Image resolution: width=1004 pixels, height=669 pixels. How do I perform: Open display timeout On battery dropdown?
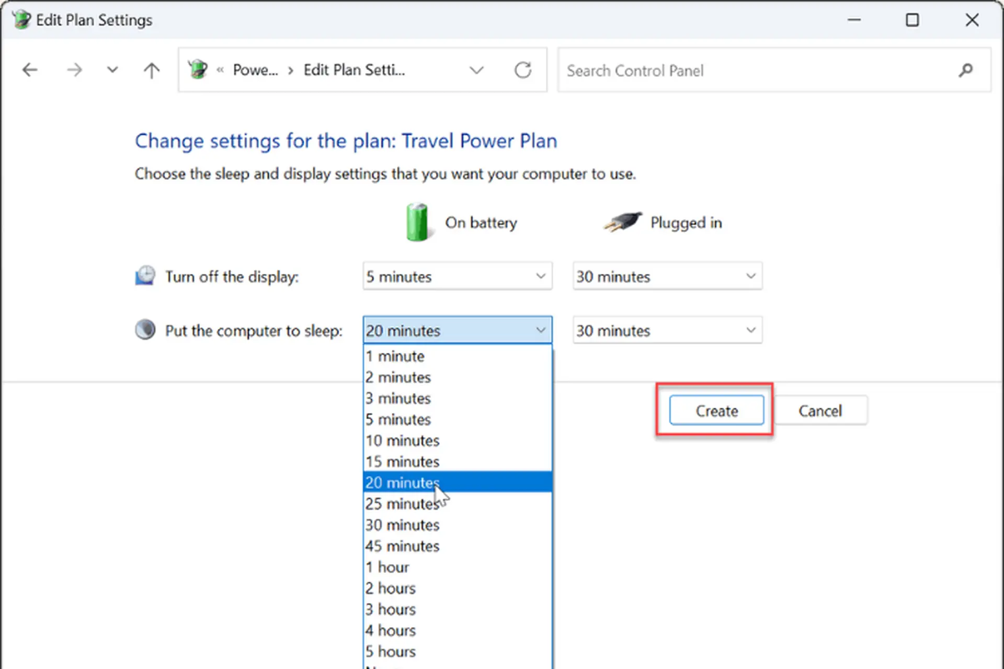pos(458,276)
